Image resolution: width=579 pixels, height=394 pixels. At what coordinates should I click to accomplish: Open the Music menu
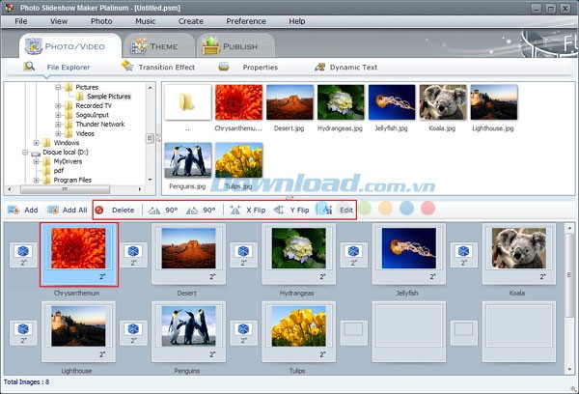pyautogui.click(x=145, y=20)
